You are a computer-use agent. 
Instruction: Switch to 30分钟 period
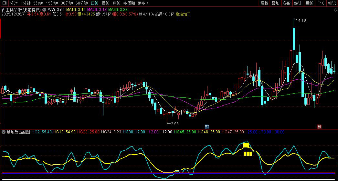(x=67, y=3)
